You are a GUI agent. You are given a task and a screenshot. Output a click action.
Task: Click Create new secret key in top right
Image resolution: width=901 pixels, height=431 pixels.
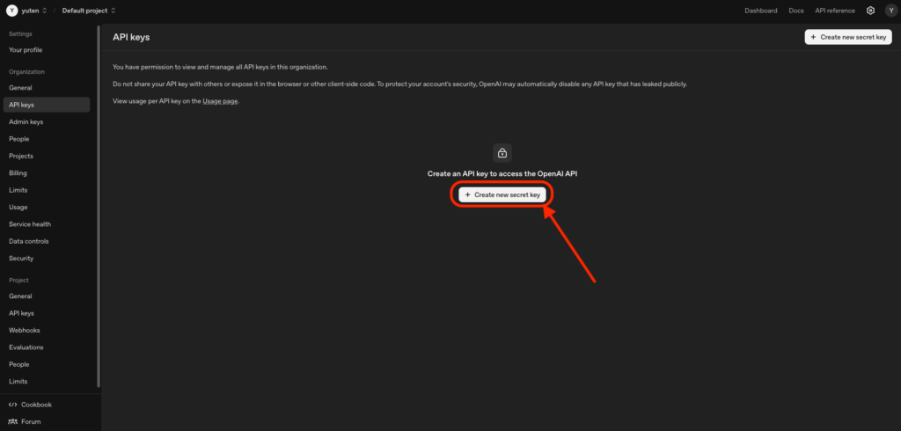click(x=849, y=37)
